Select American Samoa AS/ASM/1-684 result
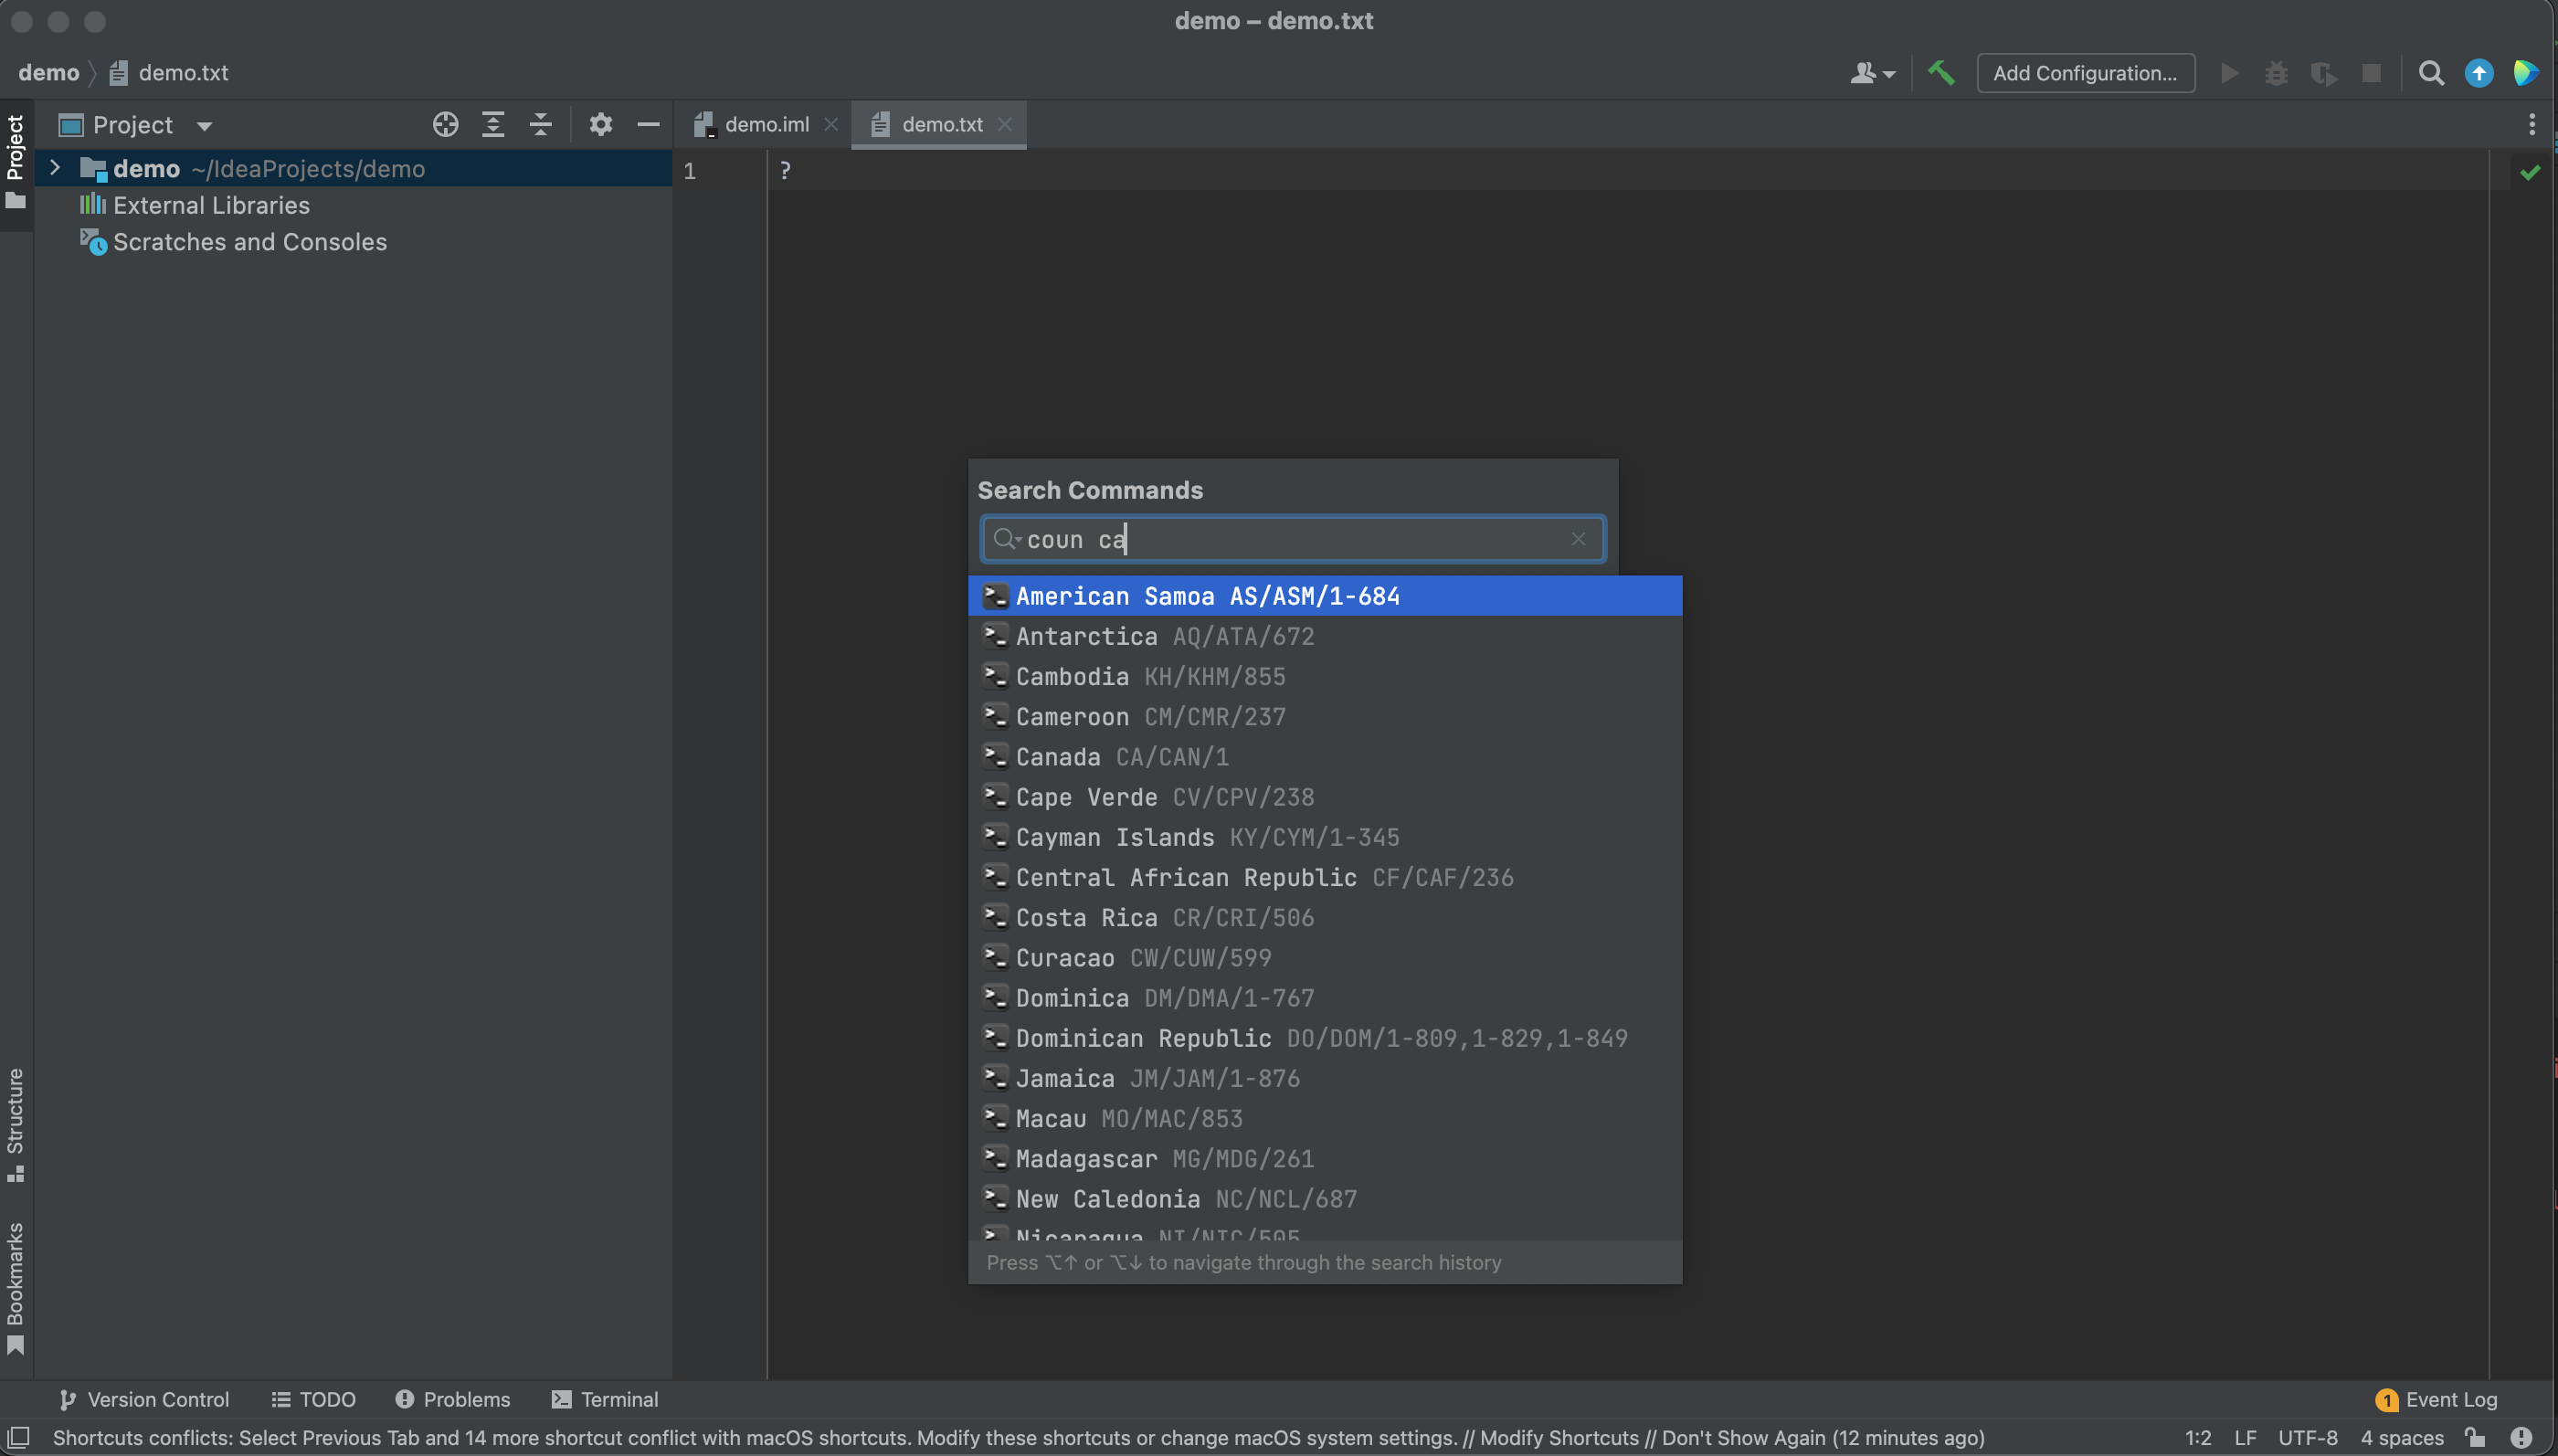The width and height of the screenshot is (2558, 1456). [1325, 596]
